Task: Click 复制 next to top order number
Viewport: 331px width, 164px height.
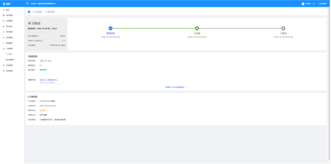Action: [63, 45]
